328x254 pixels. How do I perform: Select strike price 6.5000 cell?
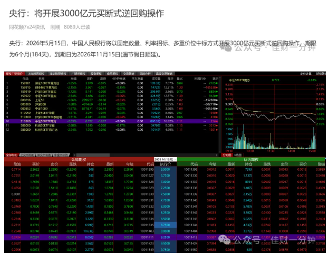click(165, 170)
